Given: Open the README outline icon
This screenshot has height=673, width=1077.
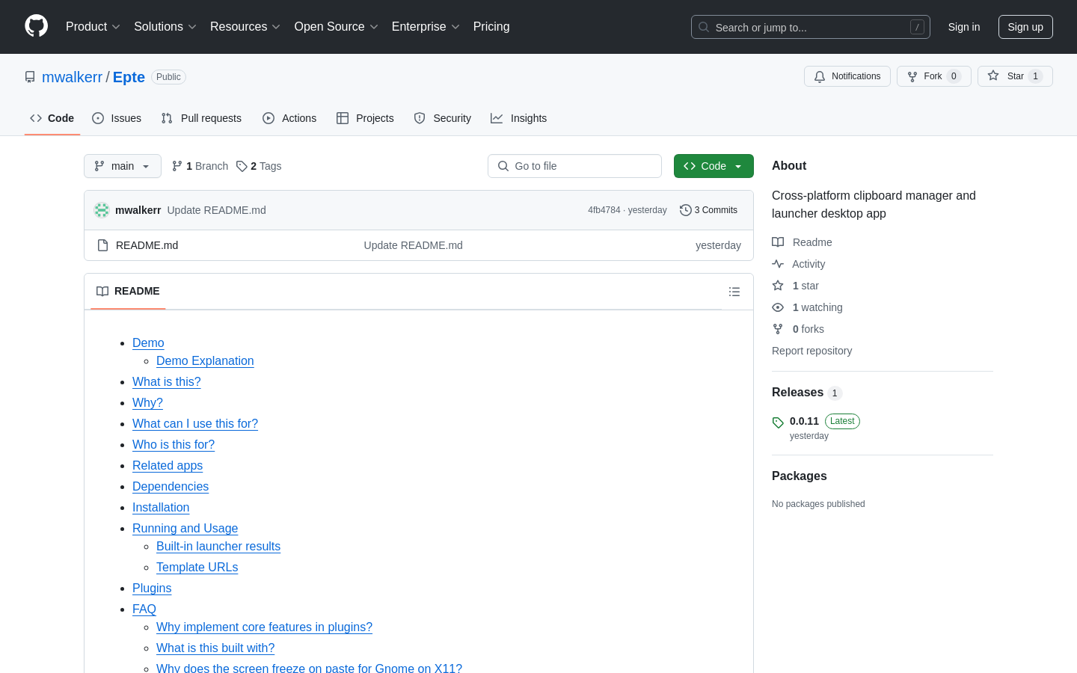Looking at the screenshot, I should (734, 292).
